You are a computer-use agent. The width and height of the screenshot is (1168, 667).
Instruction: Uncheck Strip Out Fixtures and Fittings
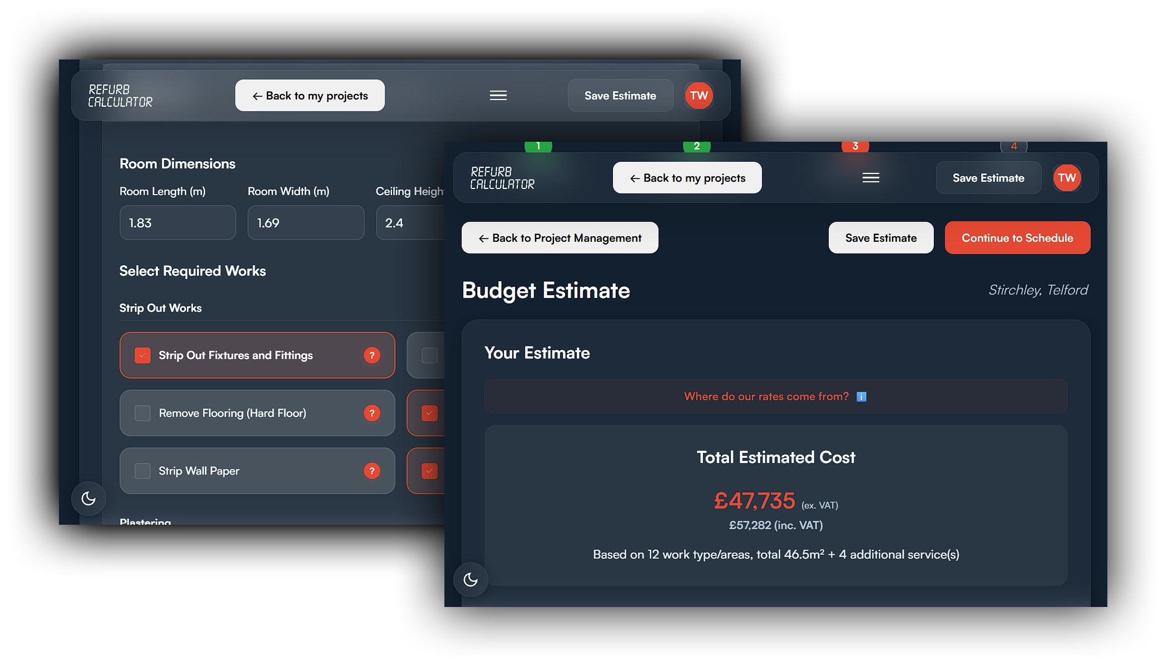tap(143, 356)
